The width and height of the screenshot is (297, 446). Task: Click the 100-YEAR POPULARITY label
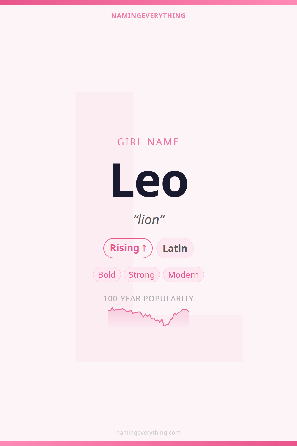[148, 299]
